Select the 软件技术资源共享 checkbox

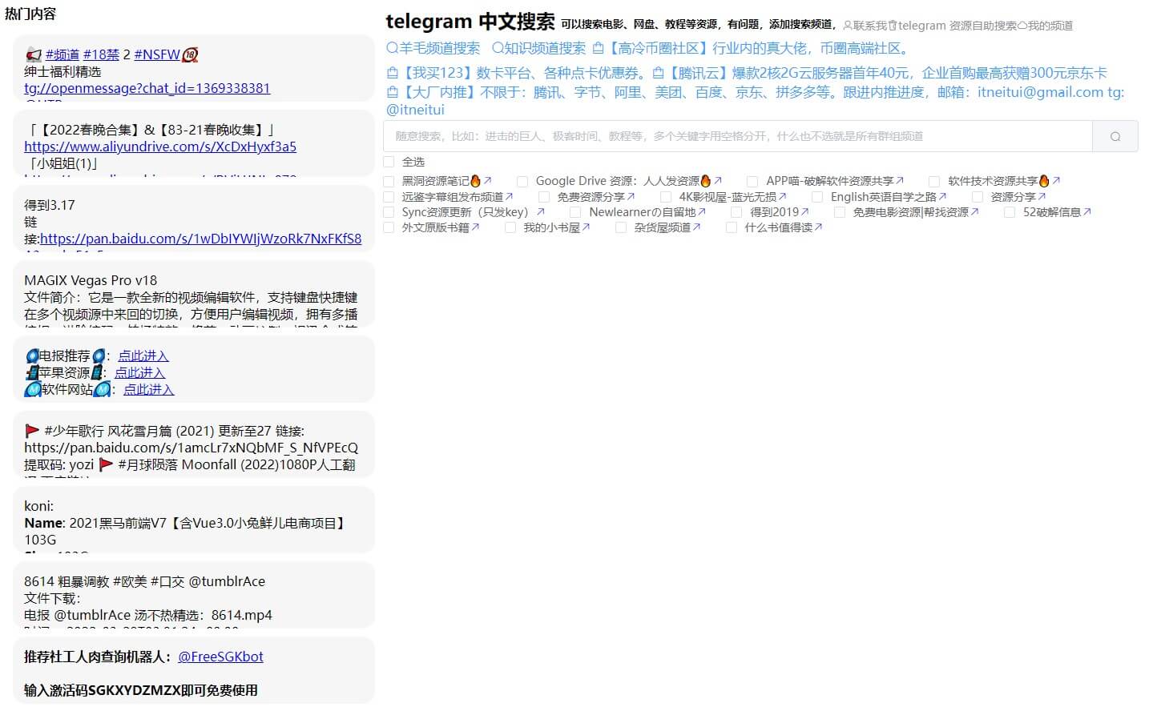click(934, 181)
